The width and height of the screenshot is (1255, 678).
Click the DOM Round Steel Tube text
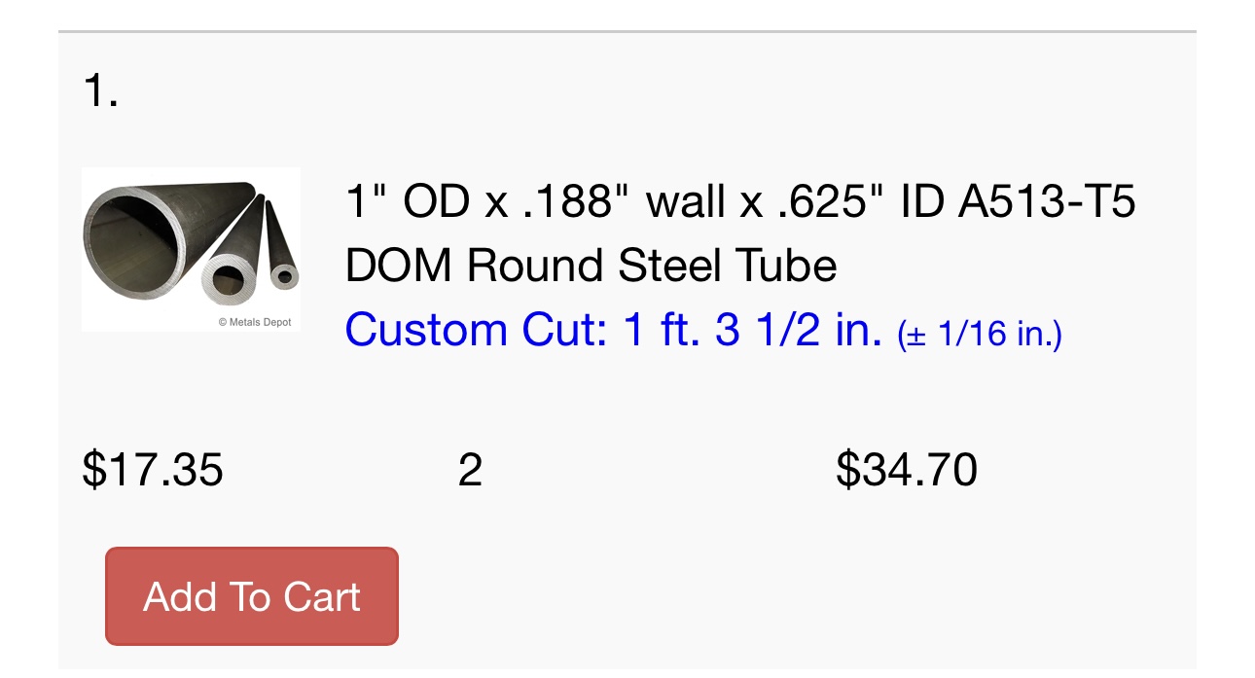coord(591,266)
